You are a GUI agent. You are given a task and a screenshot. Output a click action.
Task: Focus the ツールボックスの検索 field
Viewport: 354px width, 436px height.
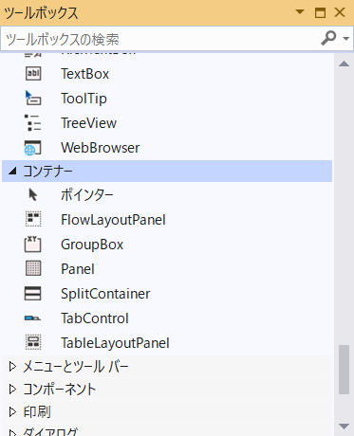(159, 39)
